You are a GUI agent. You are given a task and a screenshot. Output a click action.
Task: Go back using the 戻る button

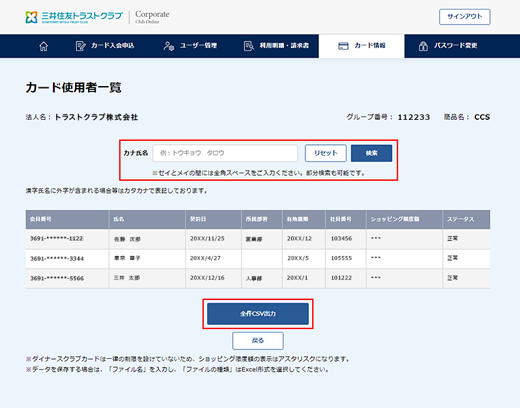[x=258, y=341]
